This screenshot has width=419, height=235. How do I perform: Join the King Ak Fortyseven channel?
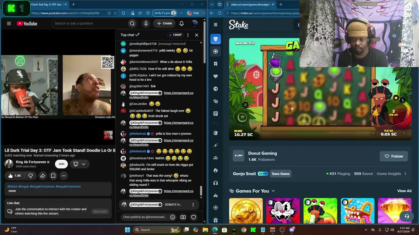tap(62, 164)
